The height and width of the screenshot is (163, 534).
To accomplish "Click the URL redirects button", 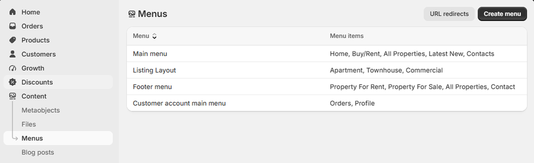I will click(449, 14).
